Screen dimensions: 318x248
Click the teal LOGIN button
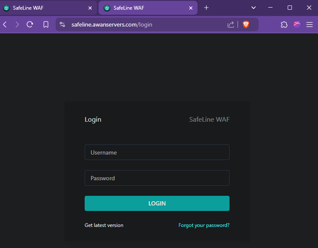157,203
